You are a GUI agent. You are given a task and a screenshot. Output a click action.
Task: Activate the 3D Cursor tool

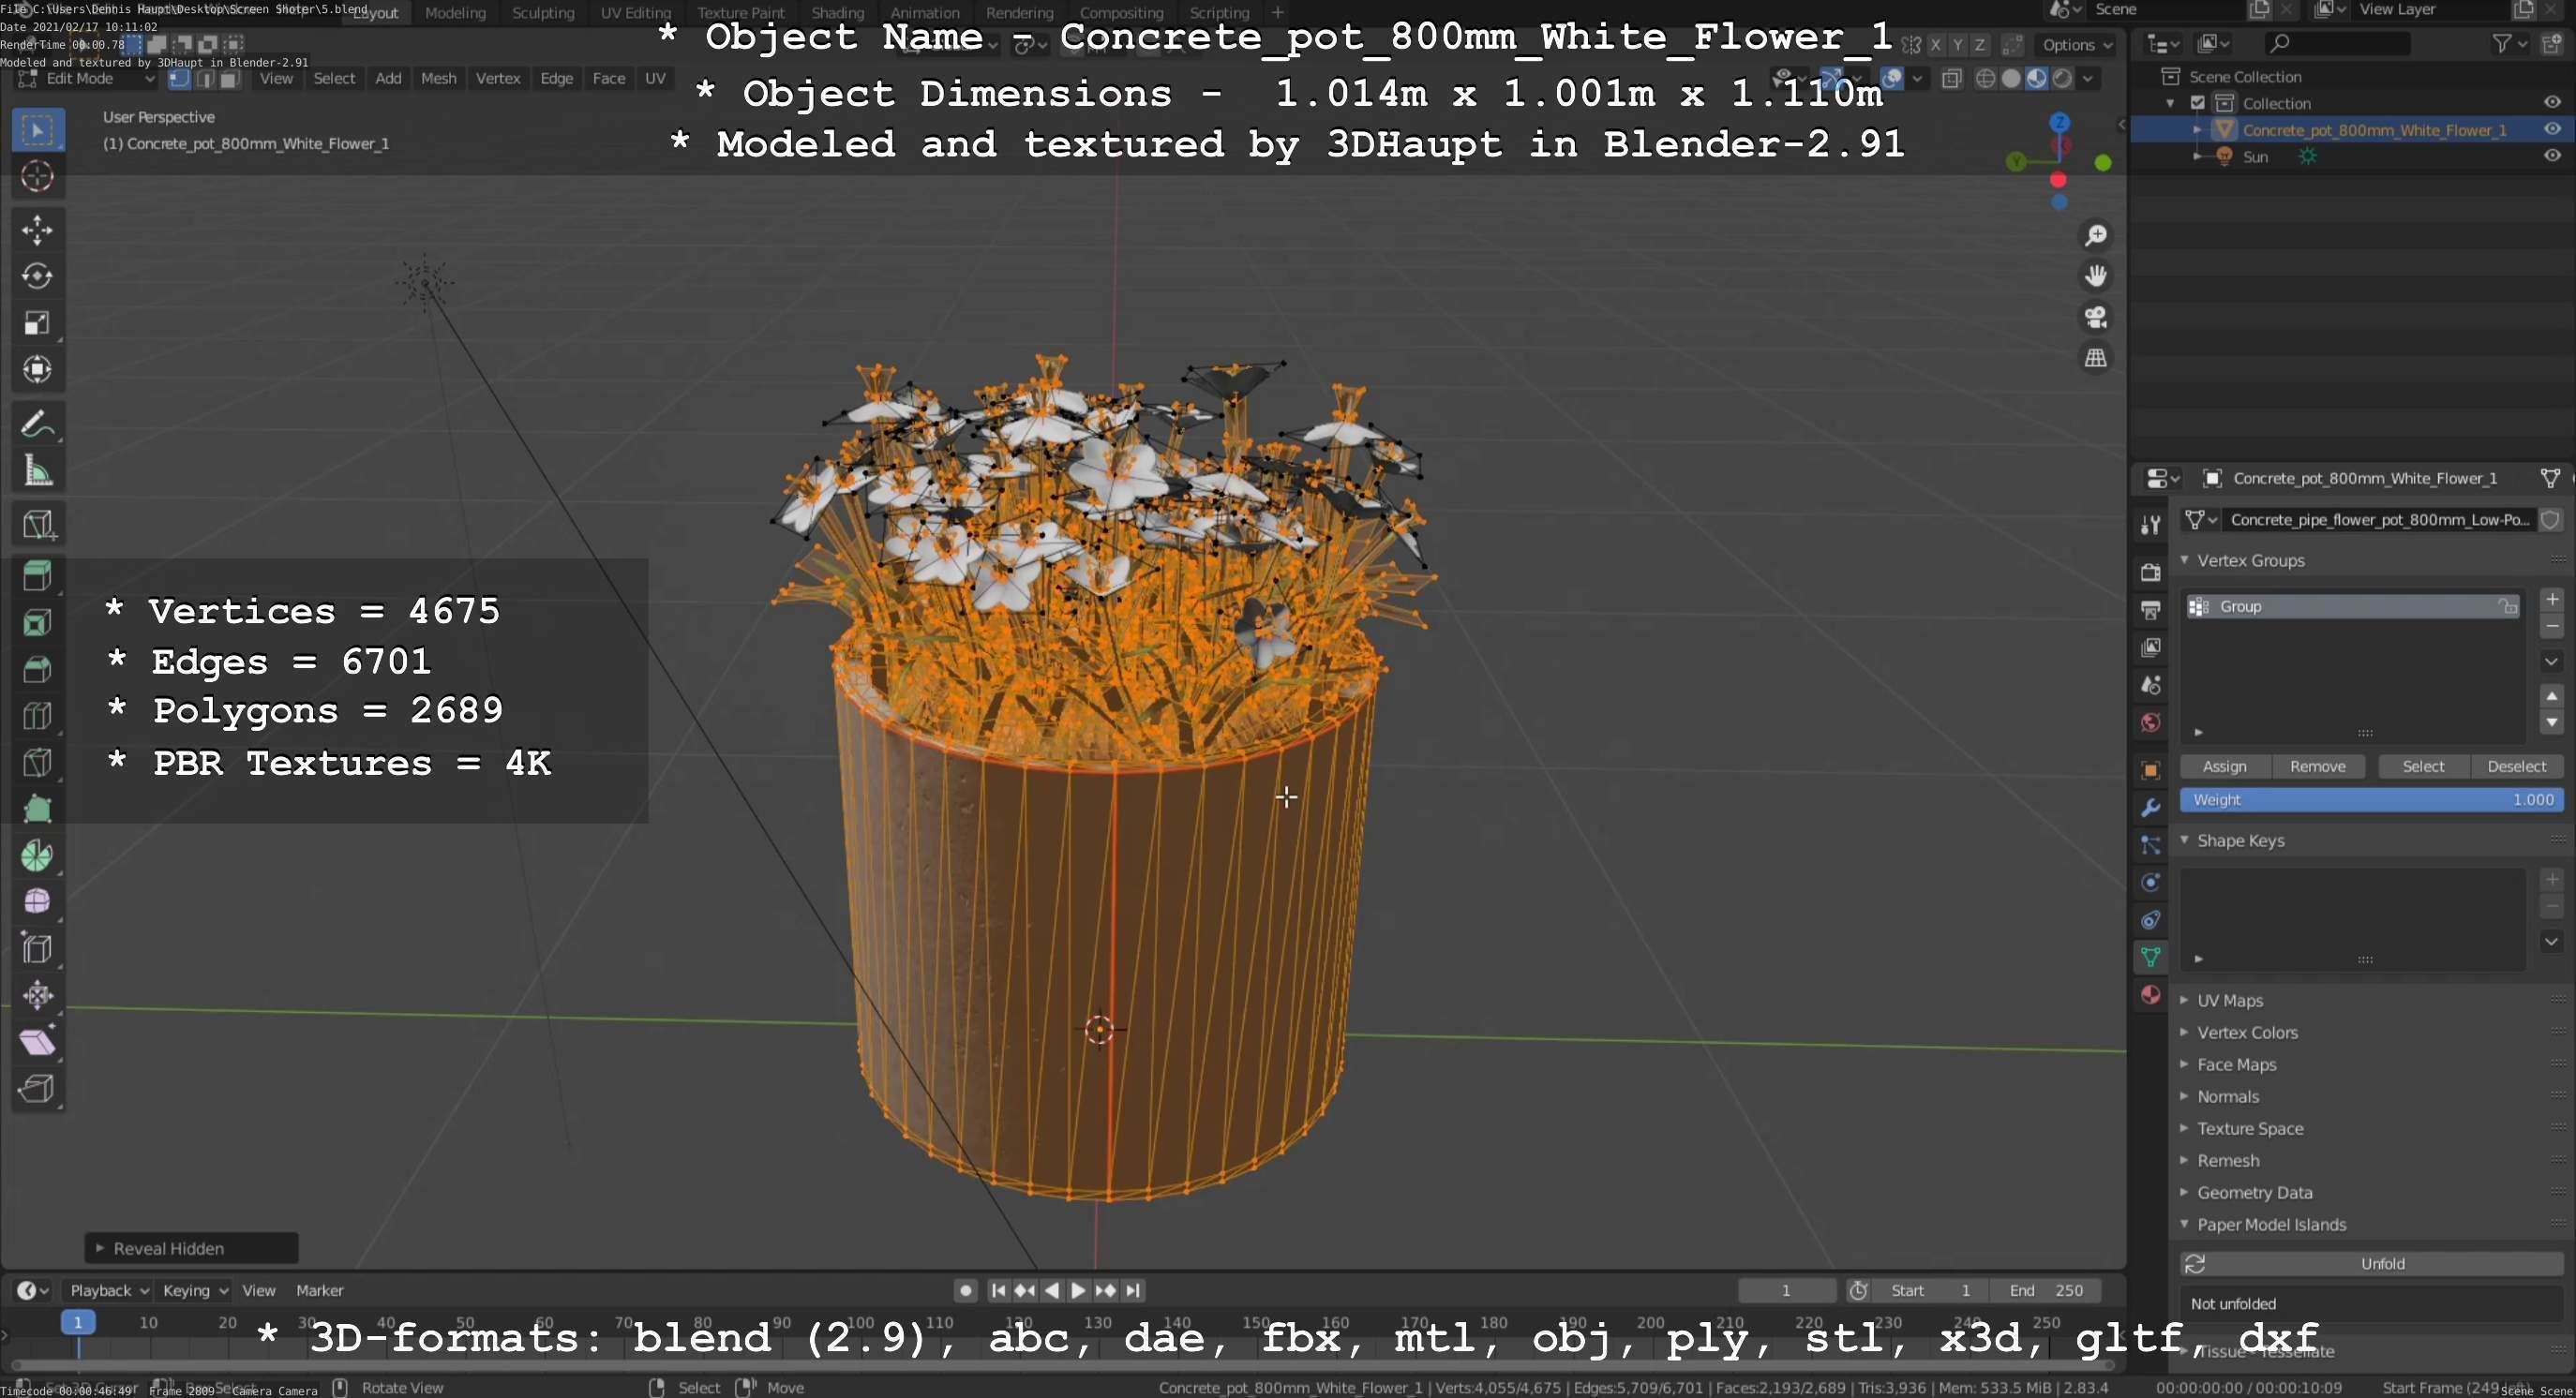click(38, 177)
